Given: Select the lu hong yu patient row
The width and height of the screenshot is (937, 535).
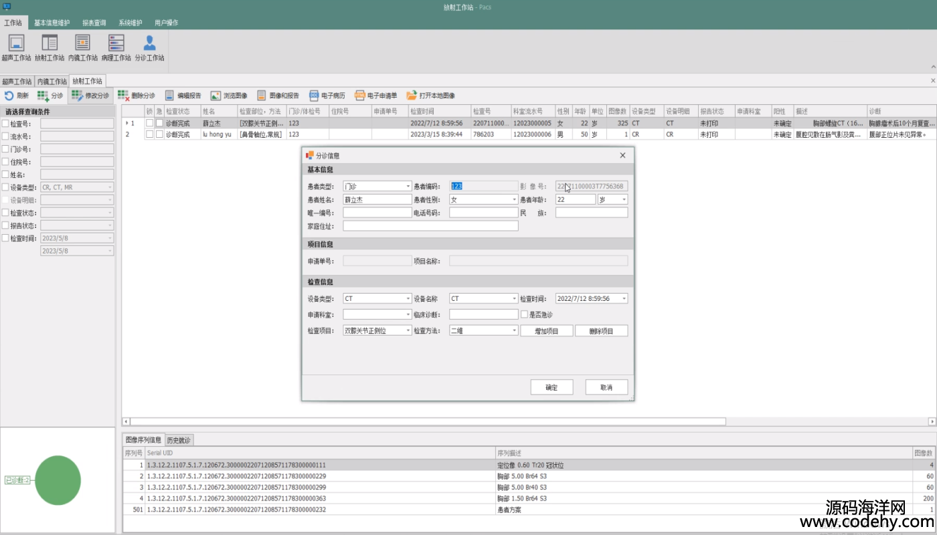Looking at the screenshot, I should 529,134.
